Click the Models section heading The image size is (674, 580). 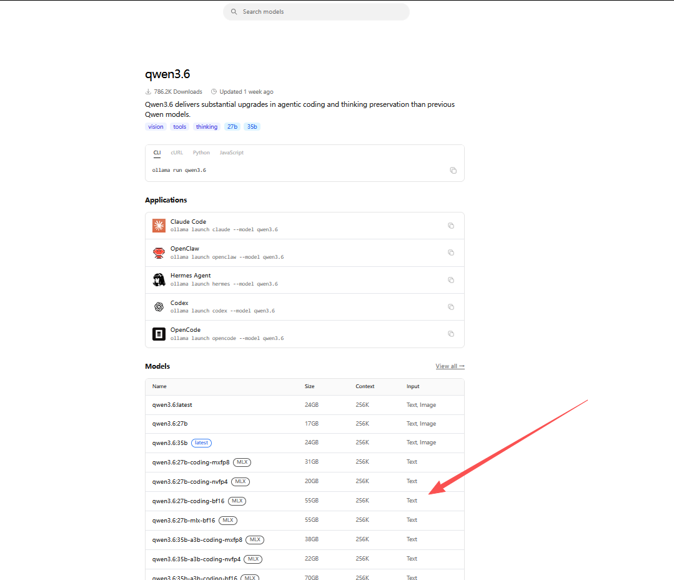157,366
